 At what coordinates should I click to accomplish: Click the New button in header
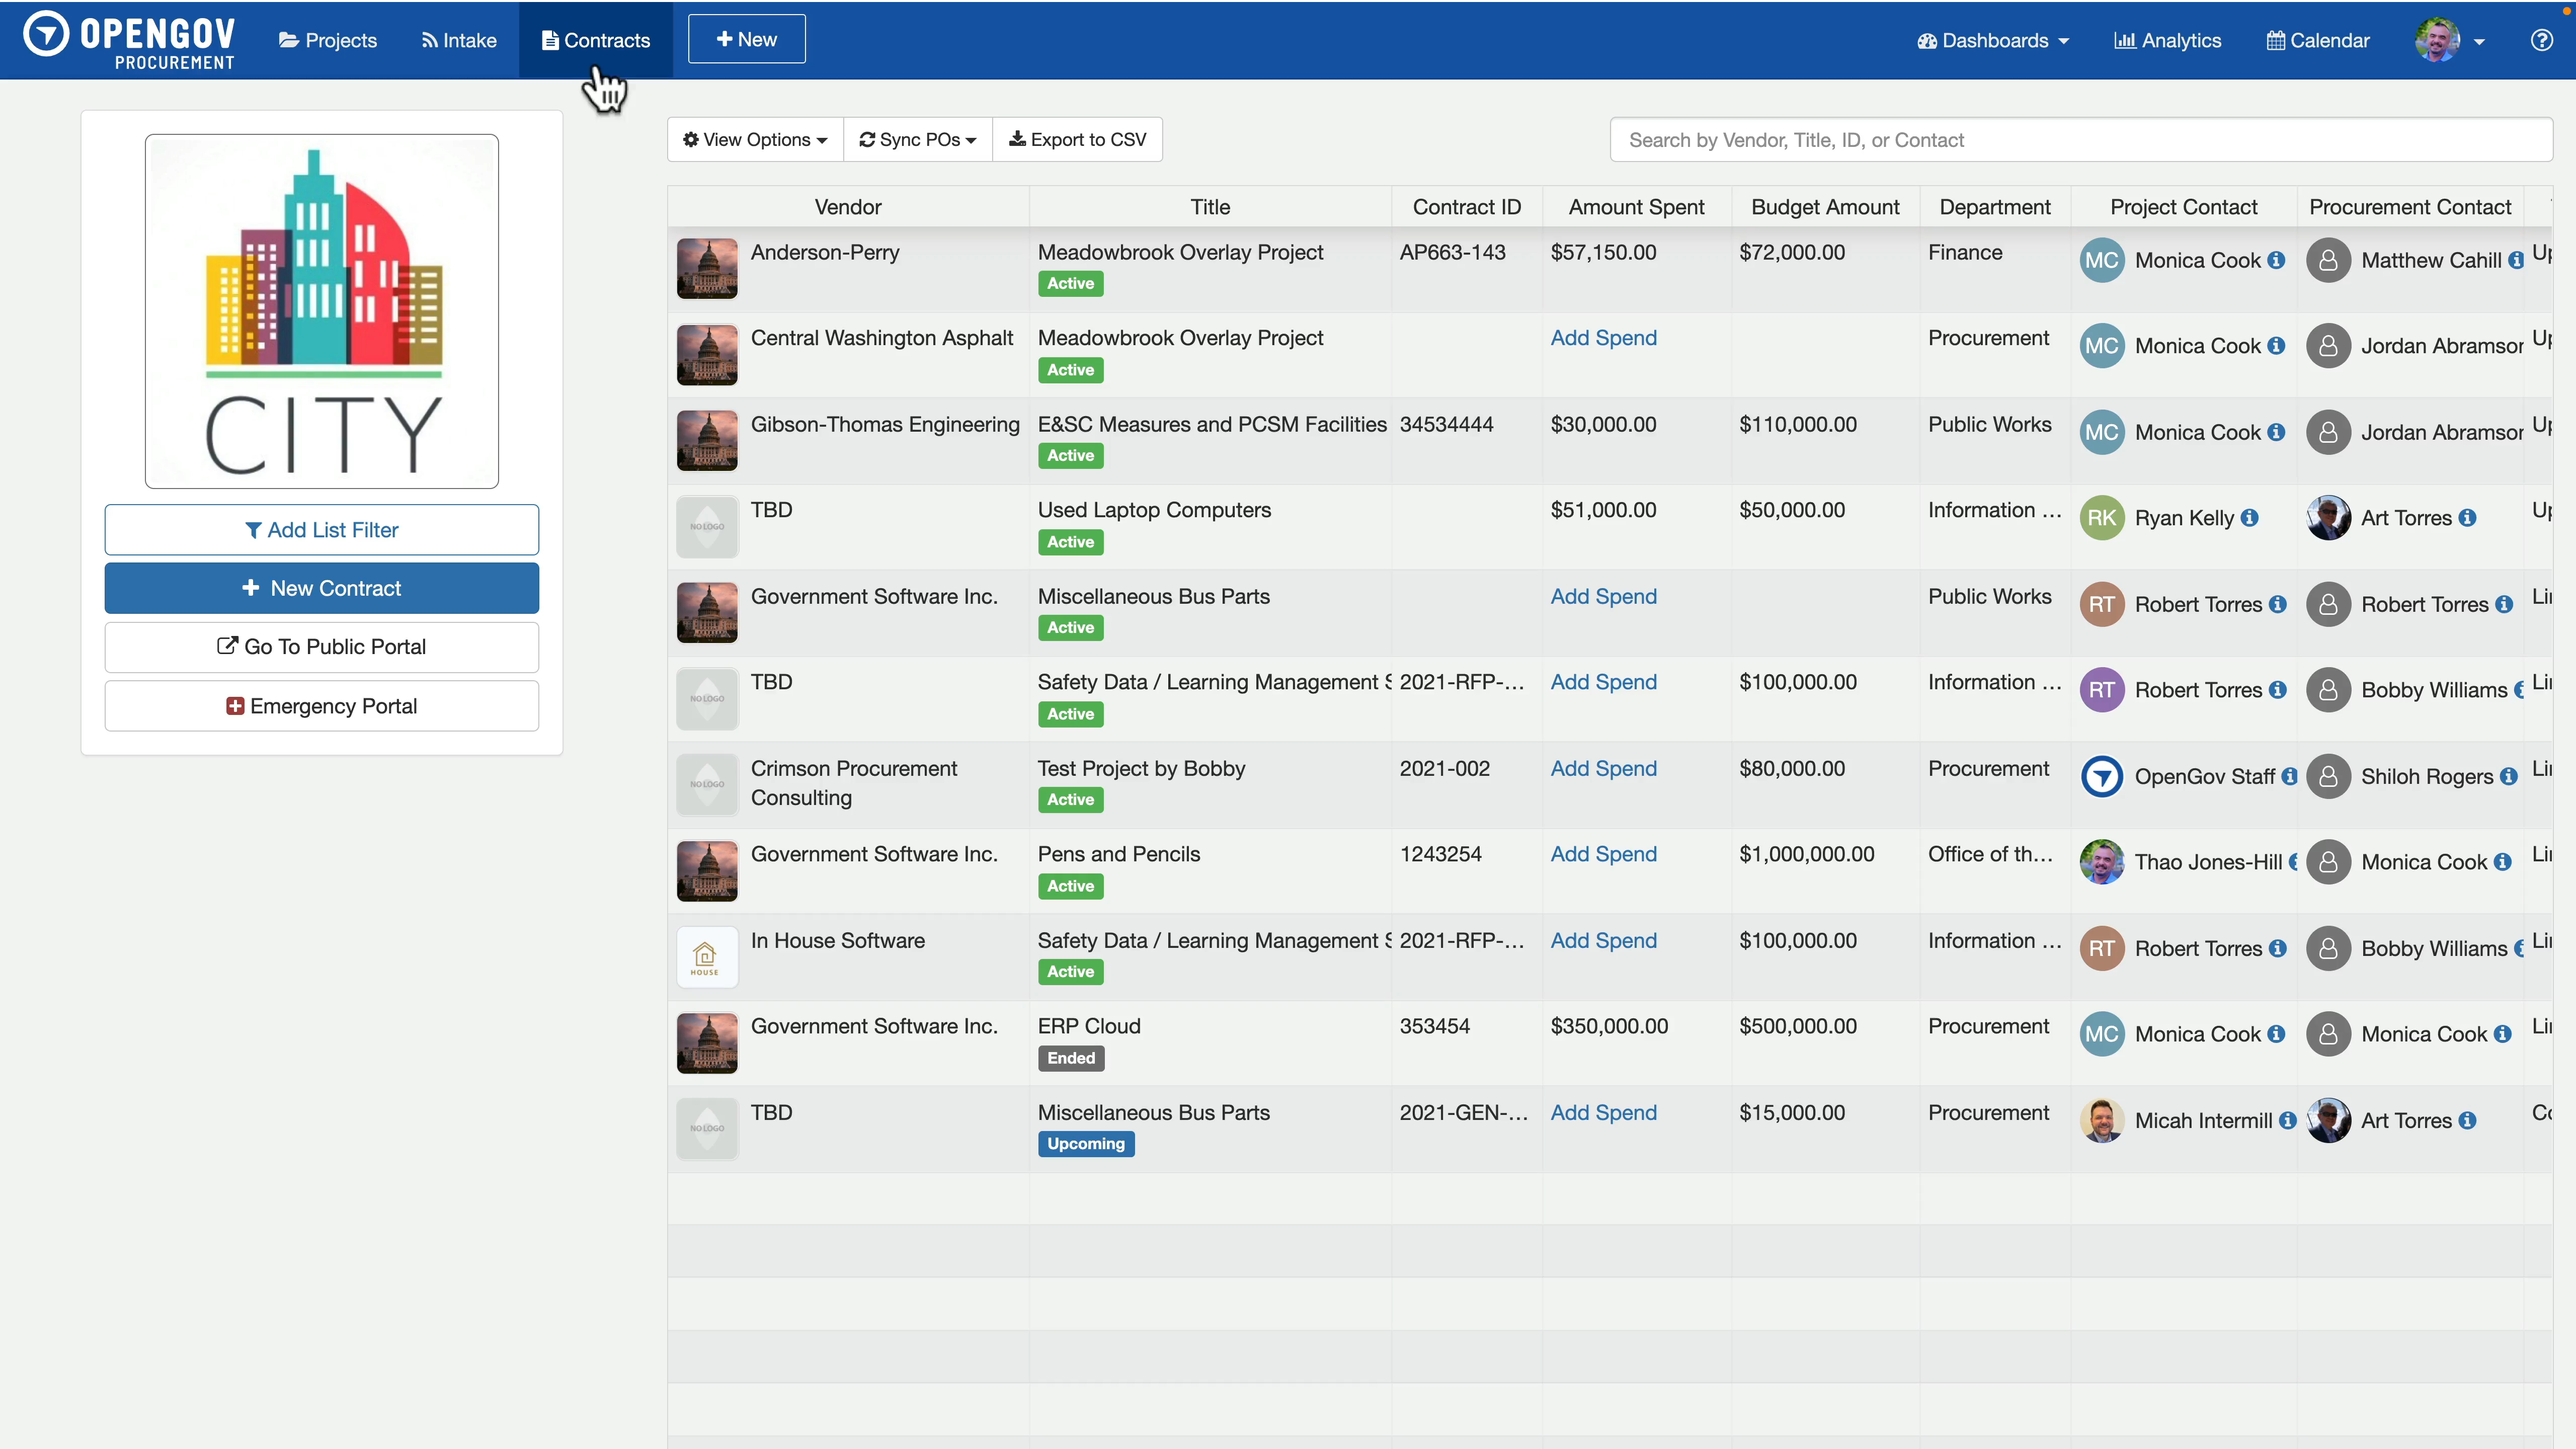point(747,39)
